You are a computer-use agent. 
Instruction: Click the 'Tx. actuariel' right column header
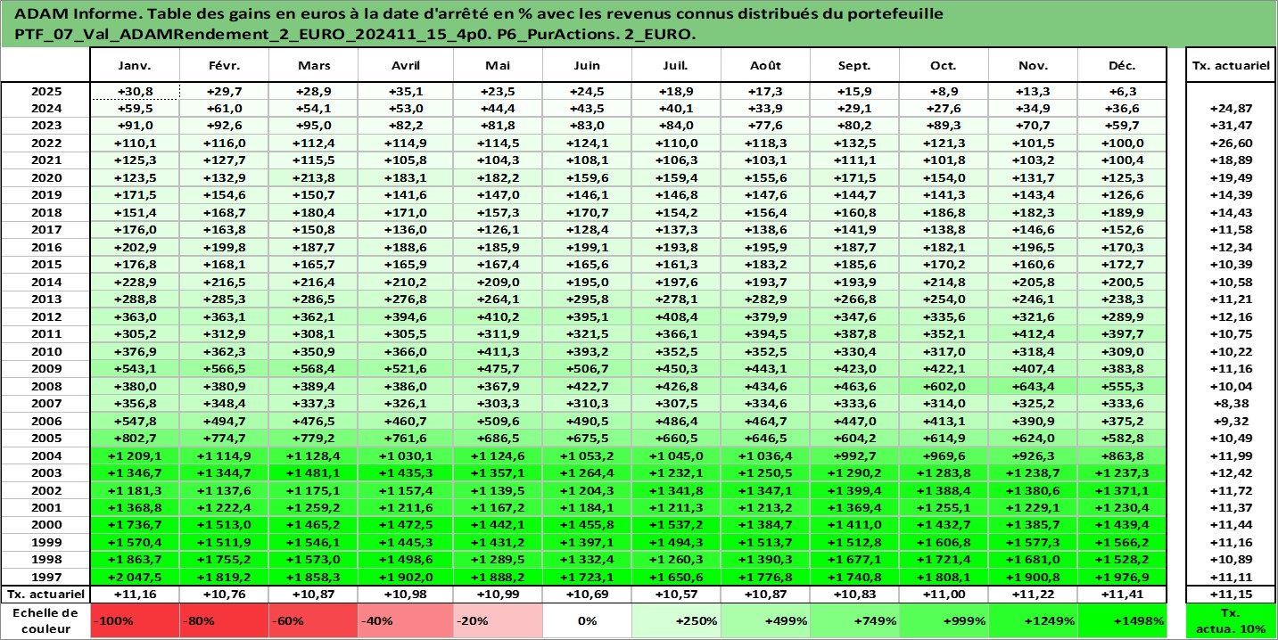[x=1231, y=66]
